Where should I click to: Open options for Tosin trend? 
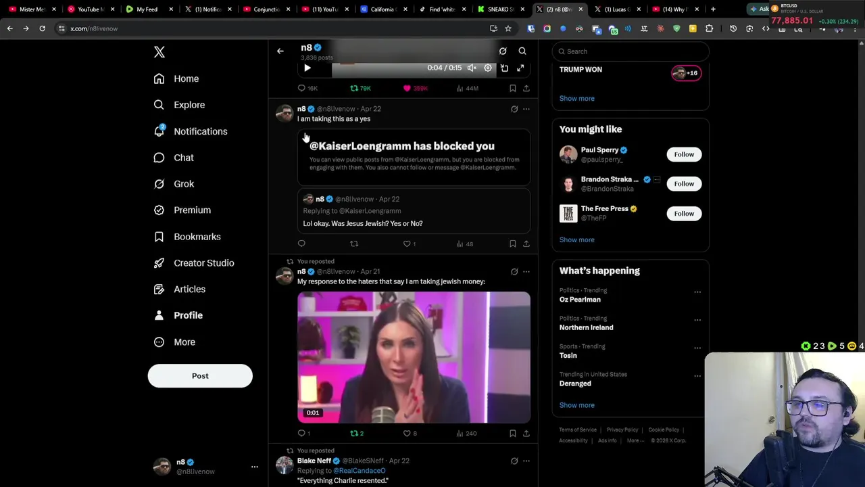tap(697, 348)
